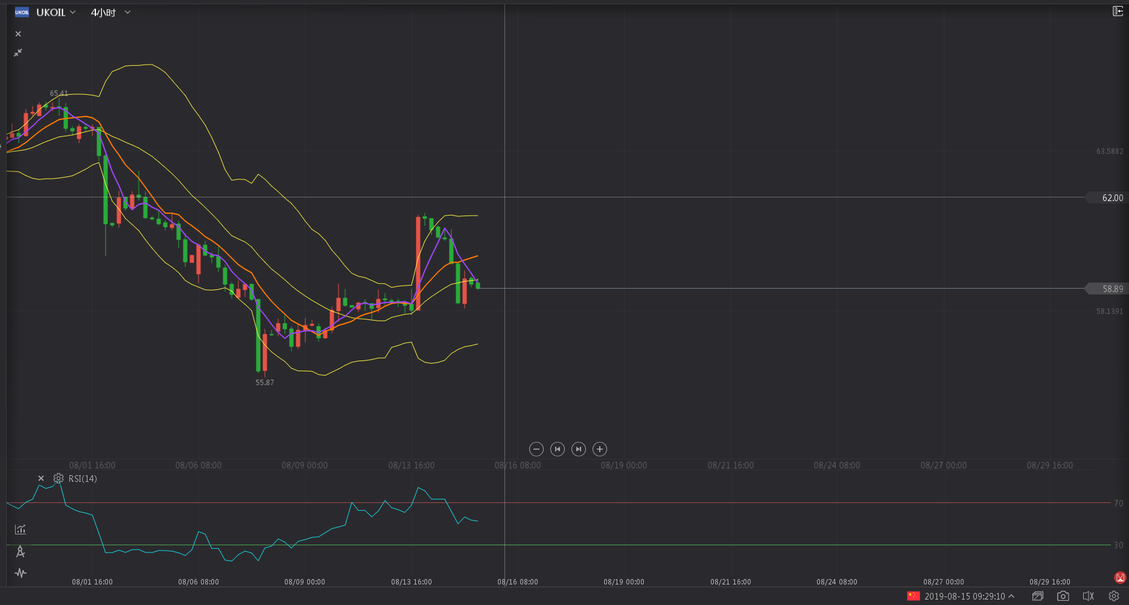Click the RSI 30 oversold level label
Viewport: 1129px width, 605px height.
(x=1119, y=545)
